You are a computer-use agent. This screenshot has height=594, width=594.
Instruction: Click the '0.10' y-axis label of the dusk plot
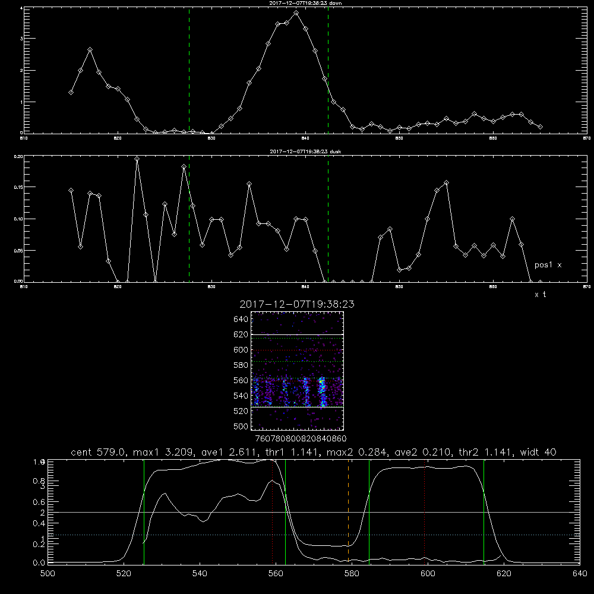point(18,219)
